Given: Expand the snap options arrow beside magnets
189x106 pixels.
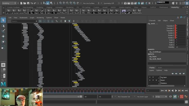Looking at the screenshot, I should [81, 3].
